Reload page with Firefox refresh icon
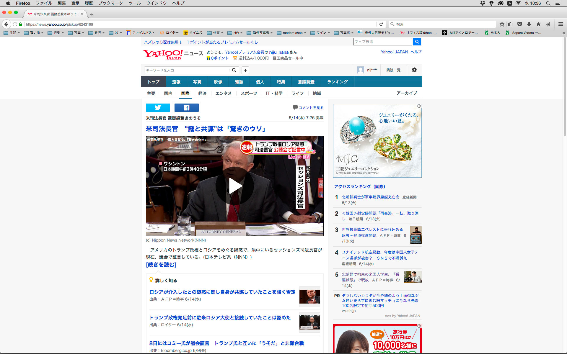Screen dimensions: 567x354 [381, 24]
